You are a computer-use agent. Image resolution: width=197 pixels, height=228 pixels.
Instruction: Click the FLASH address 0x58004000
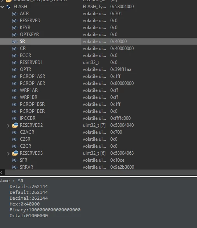(122, 7)
